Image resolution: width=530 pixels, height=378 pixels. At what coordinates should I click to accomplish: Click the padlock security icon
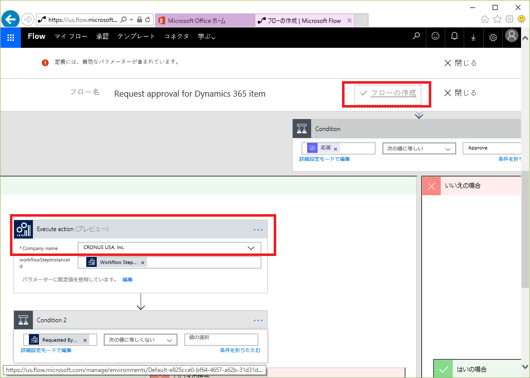click(x=139, y=19)
